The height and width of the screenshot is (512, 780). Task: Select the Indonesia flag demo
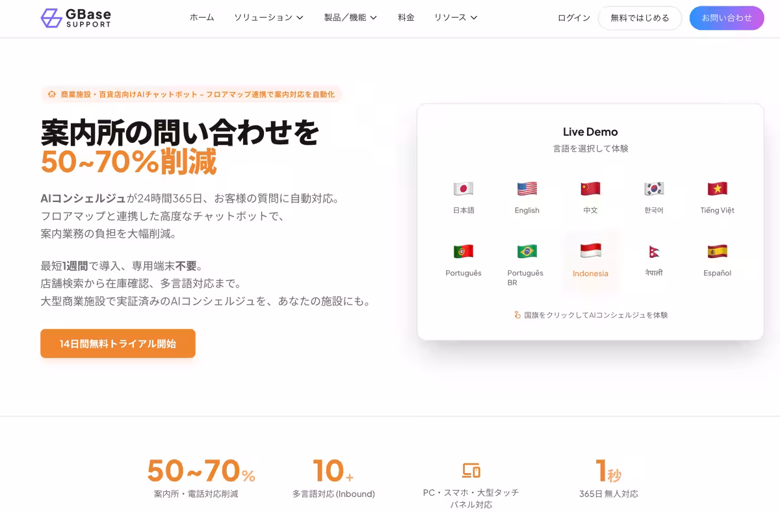pos(590,251)
